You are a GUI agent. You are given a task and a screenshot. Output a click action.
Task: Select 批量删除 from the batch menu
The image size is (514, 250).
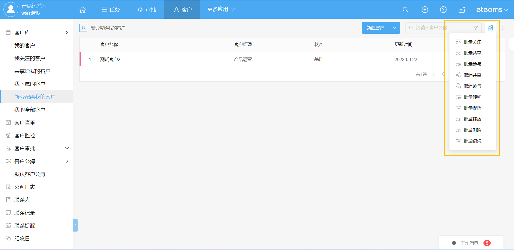click(x=472, y=130)
